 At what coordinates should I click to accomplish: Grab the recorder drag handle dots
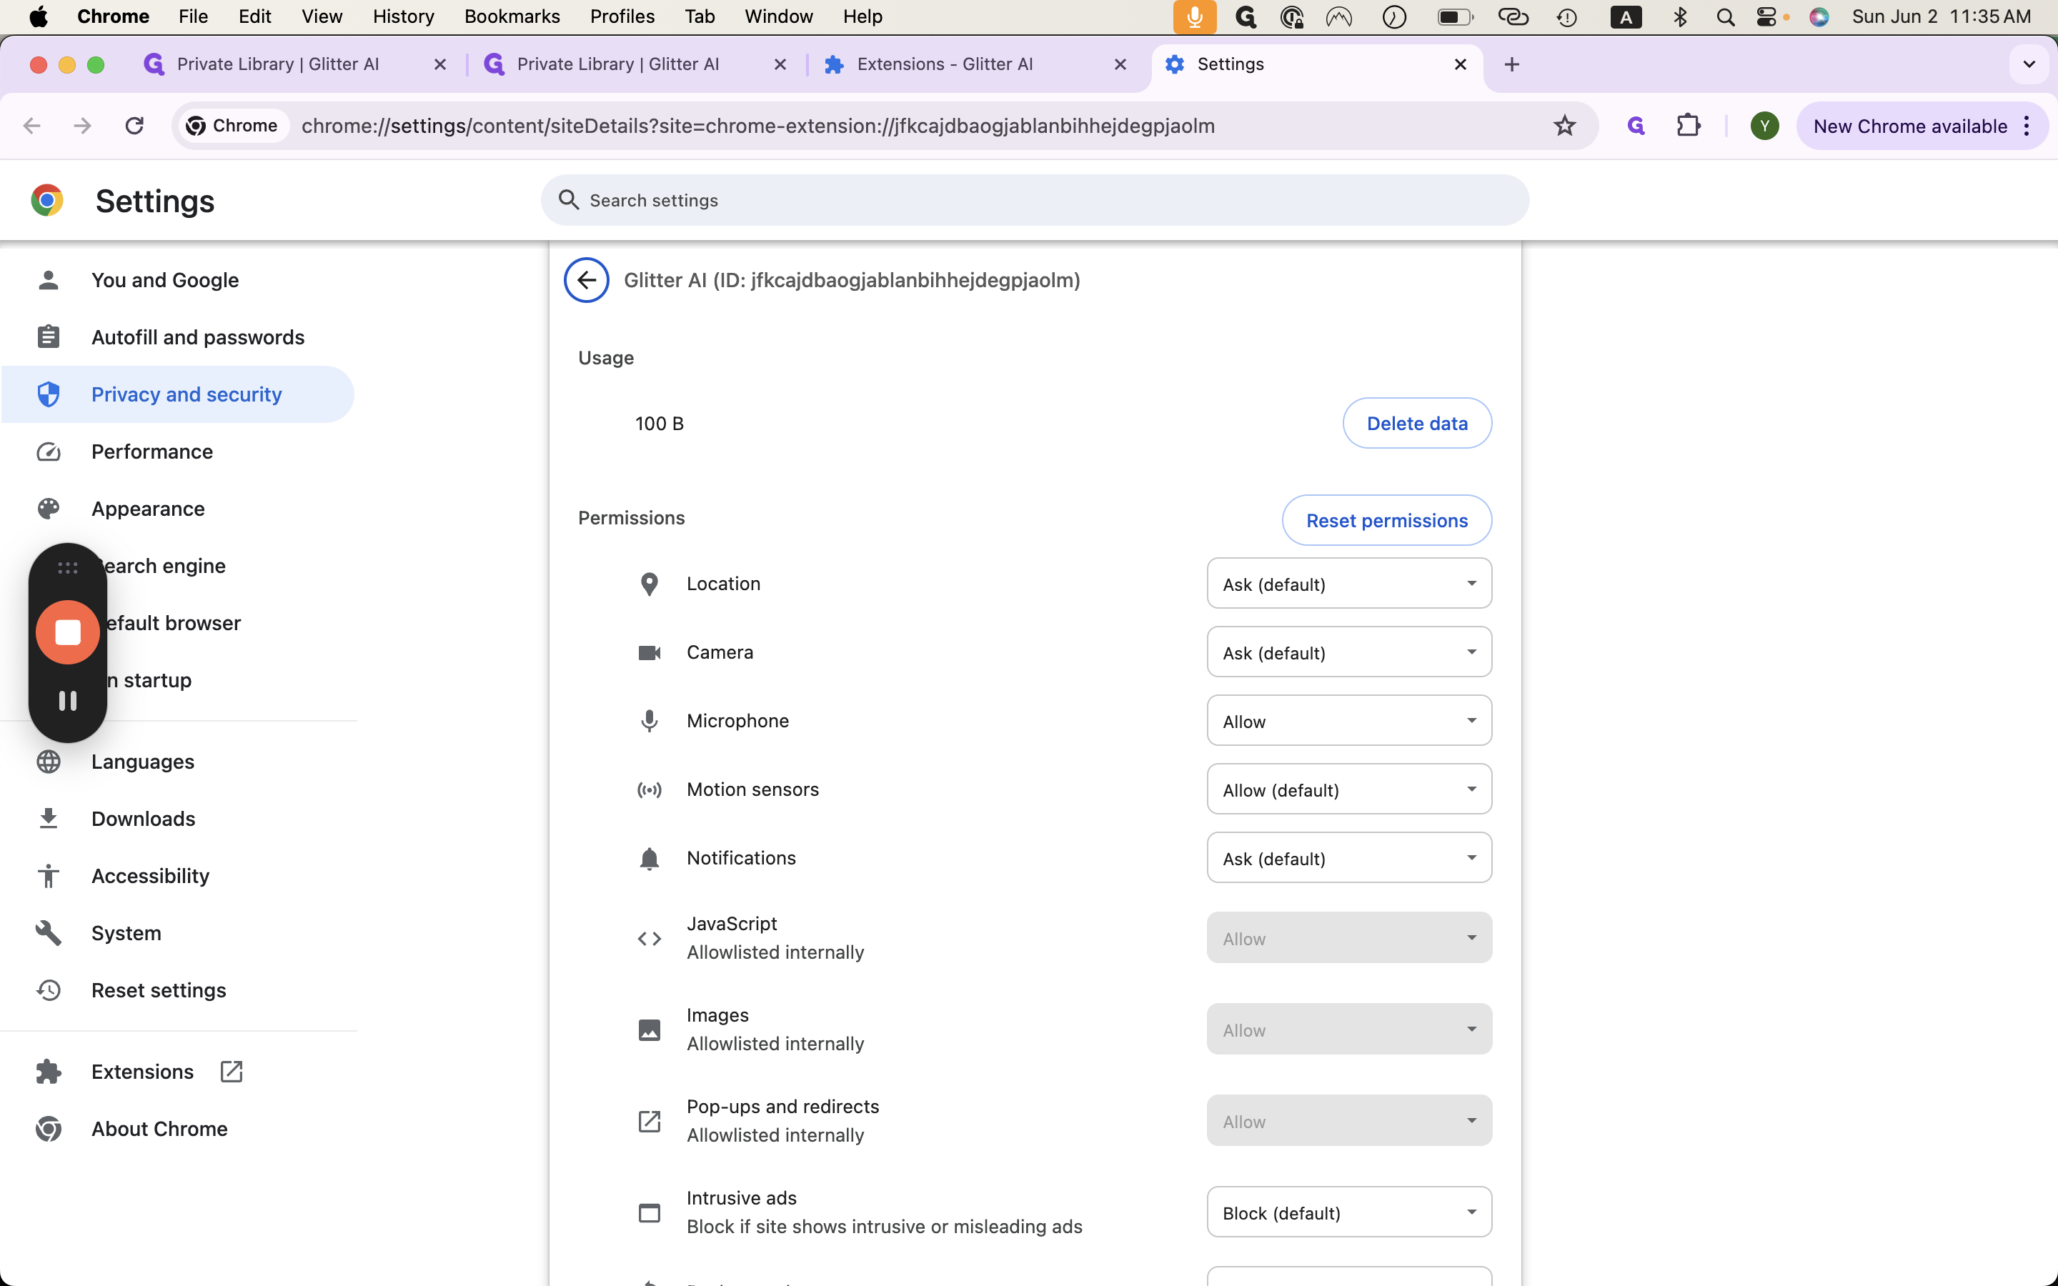pos(68,567)
